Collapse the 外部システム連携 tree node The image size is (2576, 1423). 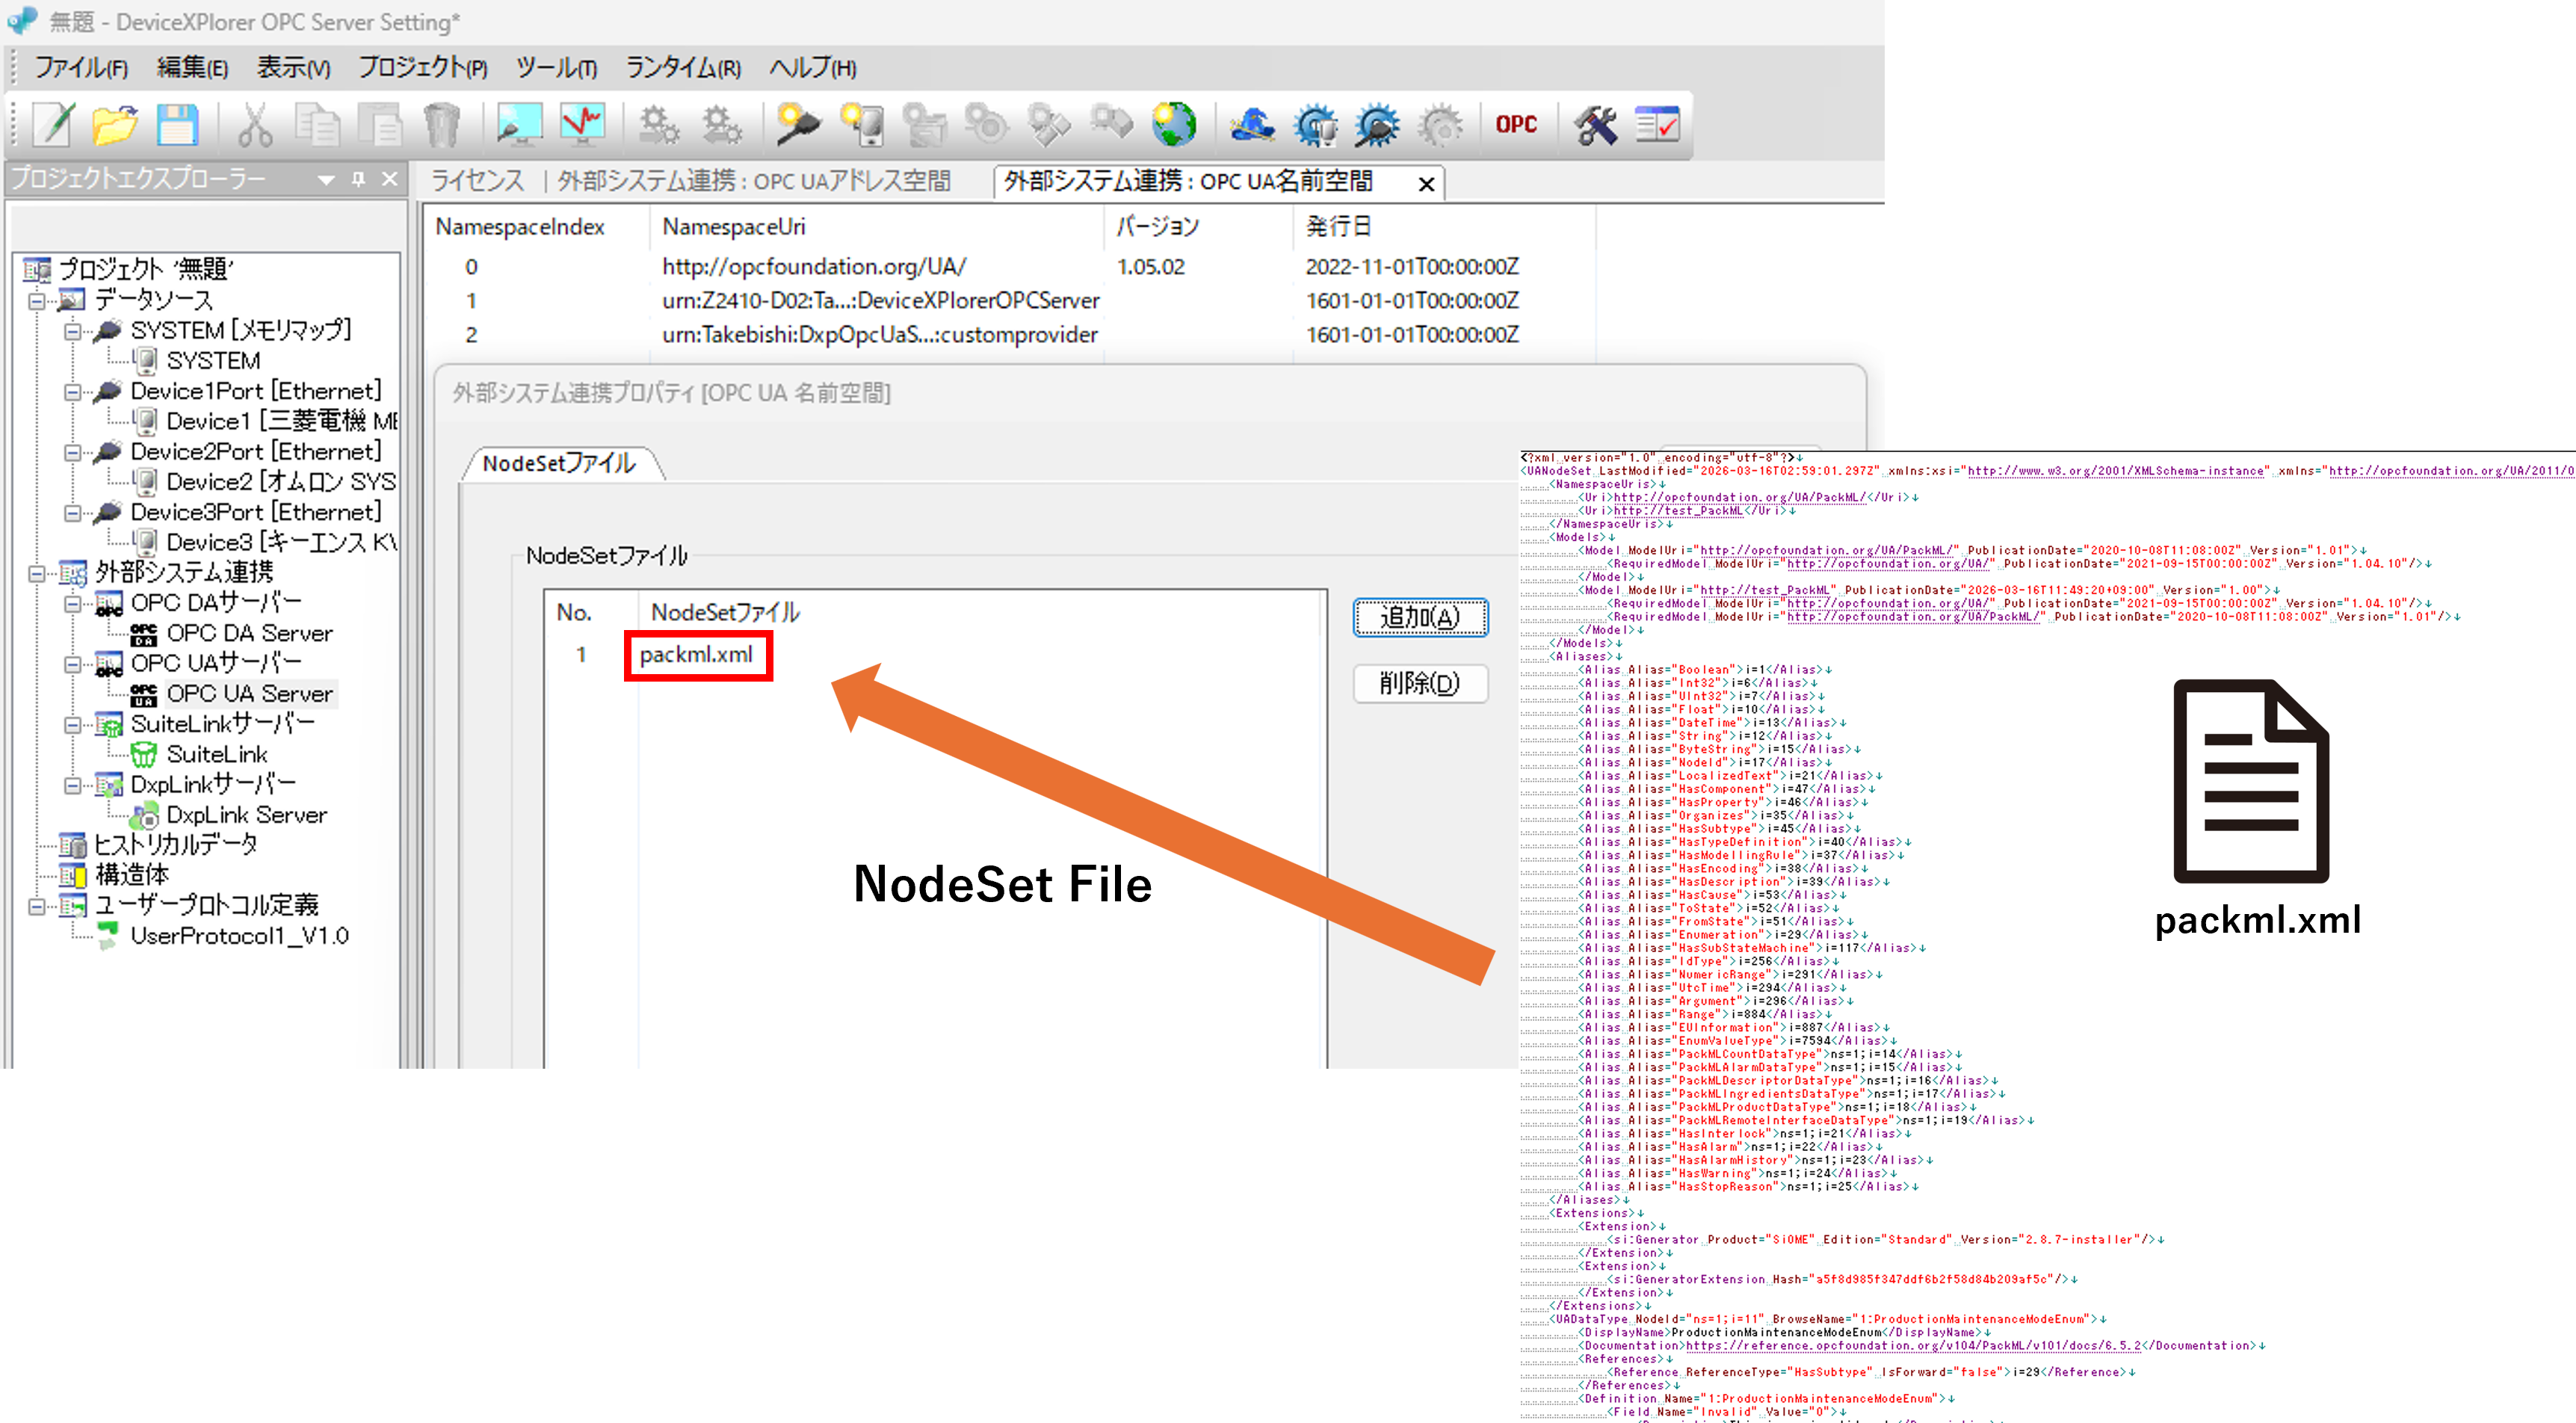[37, 573]
